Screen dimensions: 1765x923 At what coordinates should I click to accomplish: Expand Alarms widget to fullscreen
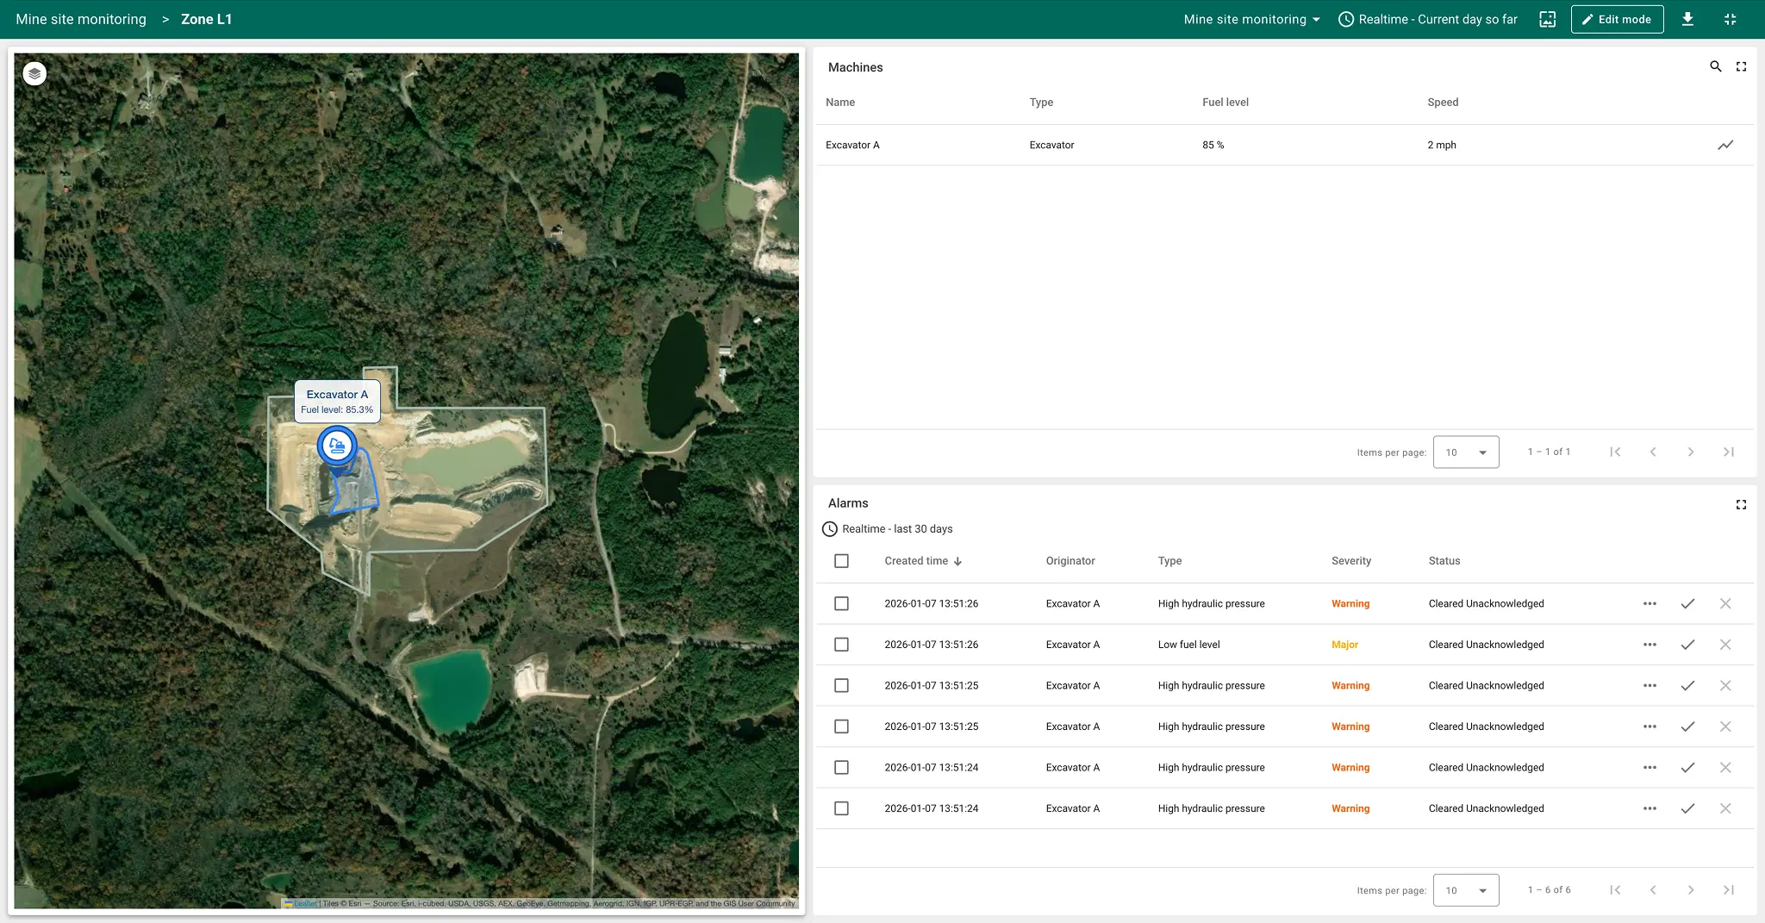pyautogui.click(x=1741, y=504)
